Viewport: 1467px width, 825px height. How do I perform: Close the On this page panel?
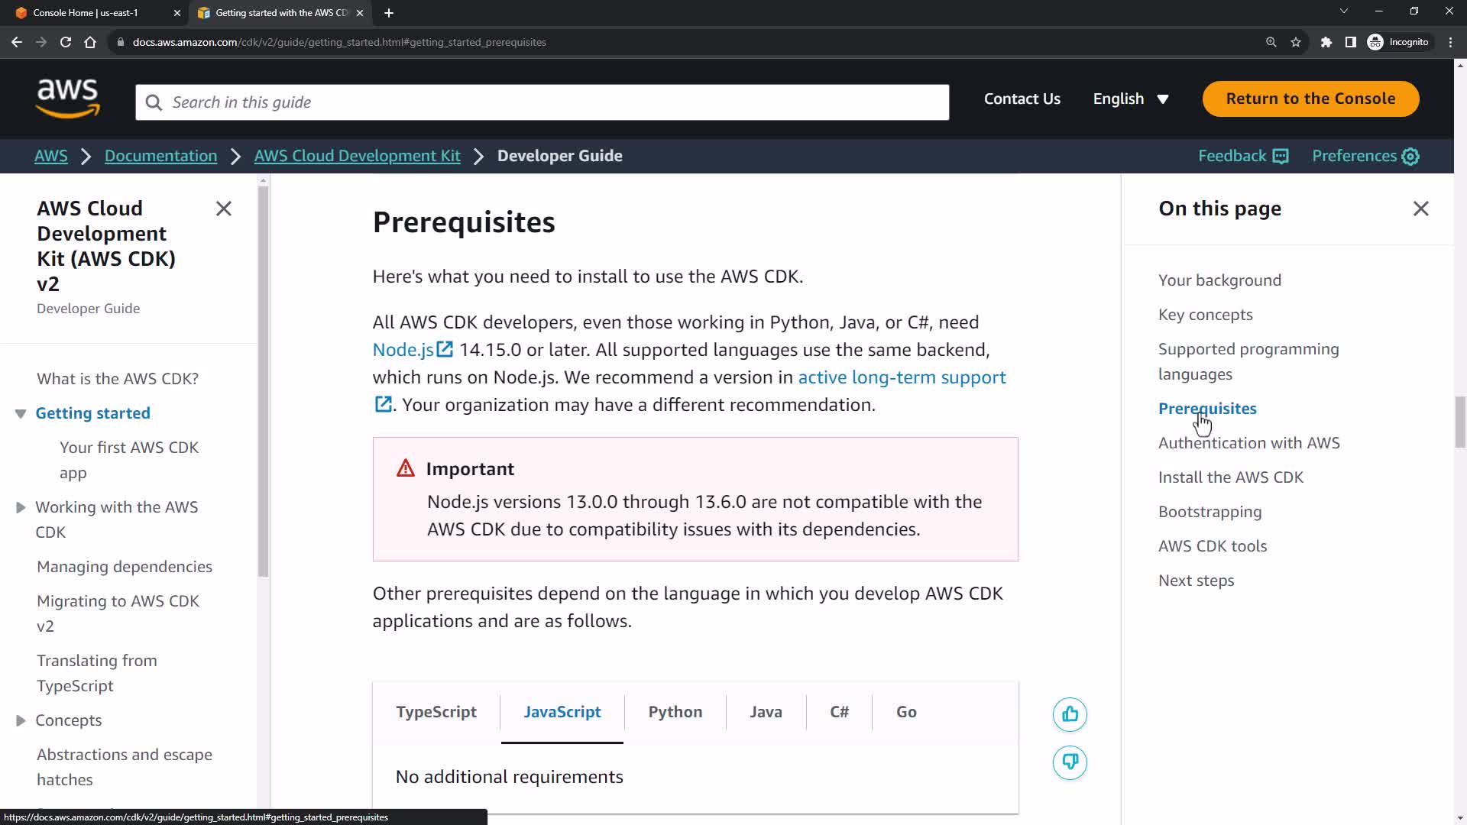pyautogui.click(x=1420, y=209)
